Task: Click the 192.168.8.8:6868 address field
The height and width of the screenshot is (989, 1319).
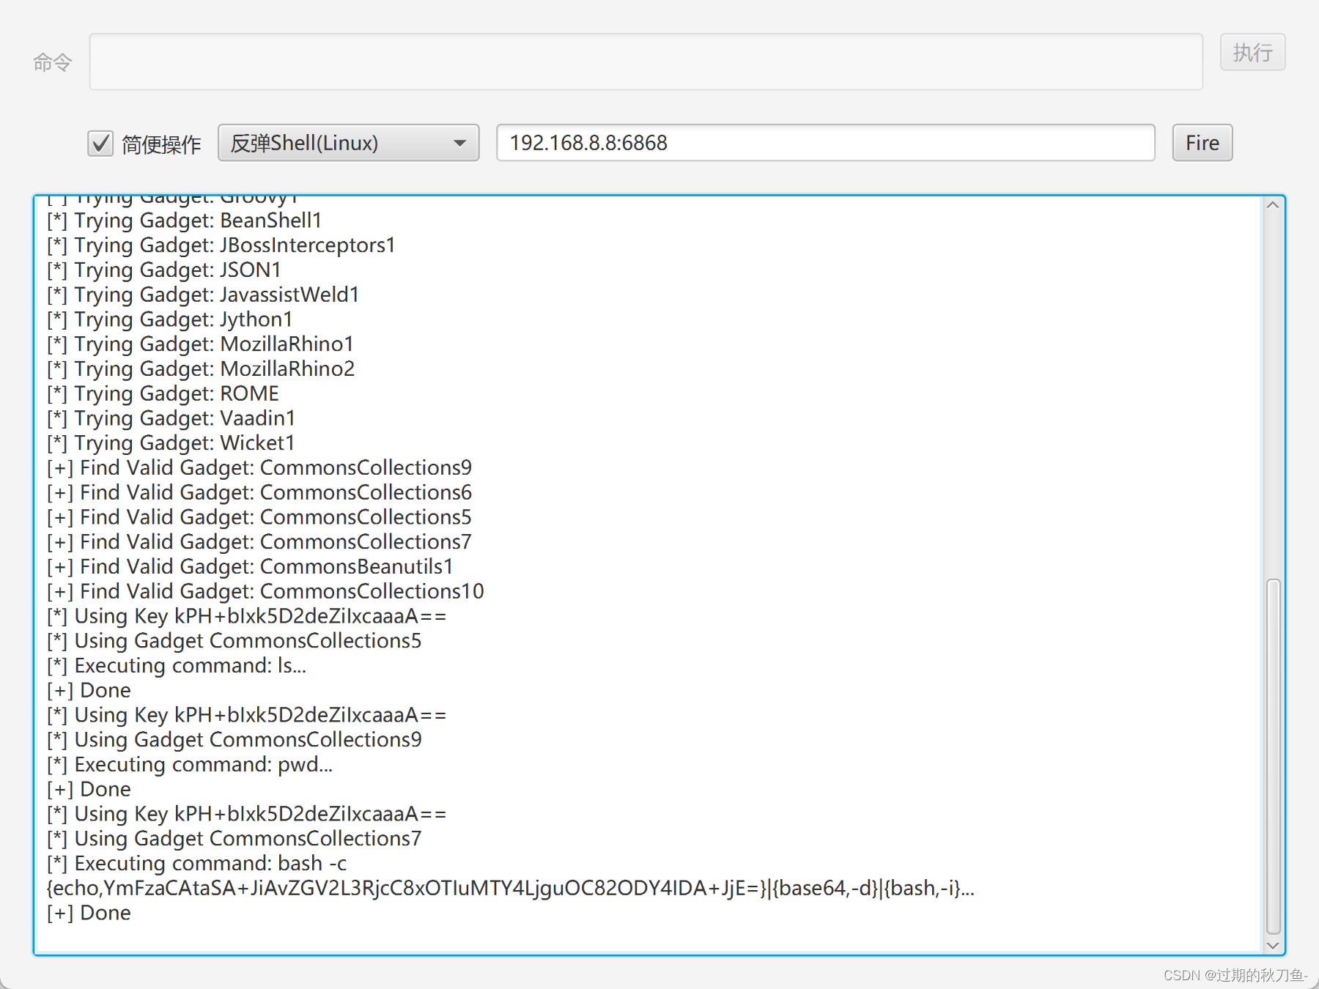Action: click(x=826, y=142)
